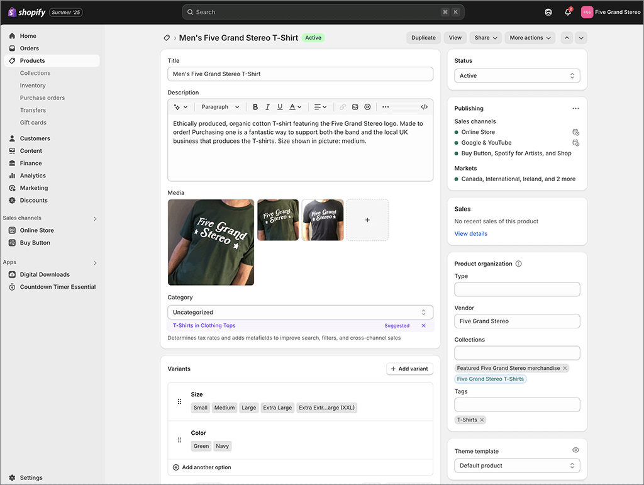
Task: Grab the Size option drag handle
Action: 179,401
